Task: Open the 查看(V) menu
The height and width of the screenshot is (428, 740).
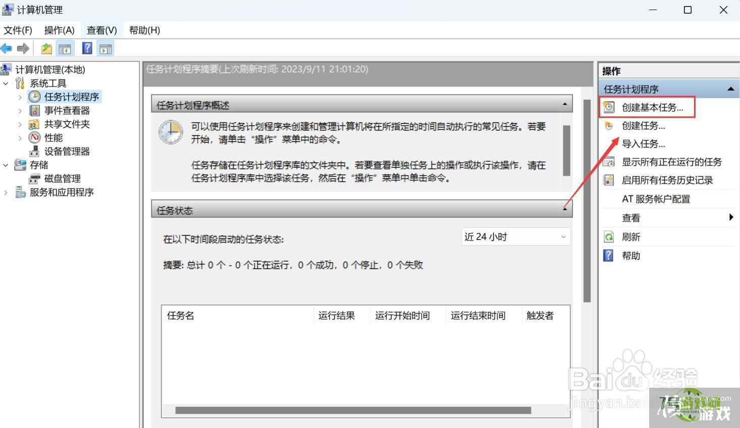Action: (101, 30)
